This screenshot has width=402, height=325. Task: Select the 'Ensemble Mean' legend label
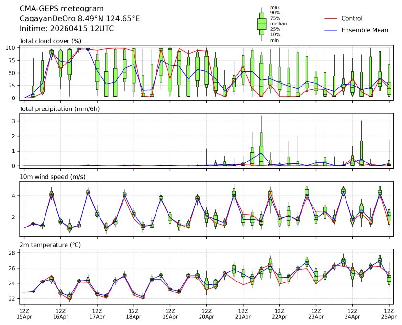[364, 30]
